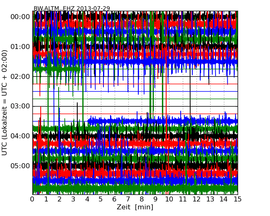
Task: Click the 02:00 y-axis time label
Action: pos(20,76)
